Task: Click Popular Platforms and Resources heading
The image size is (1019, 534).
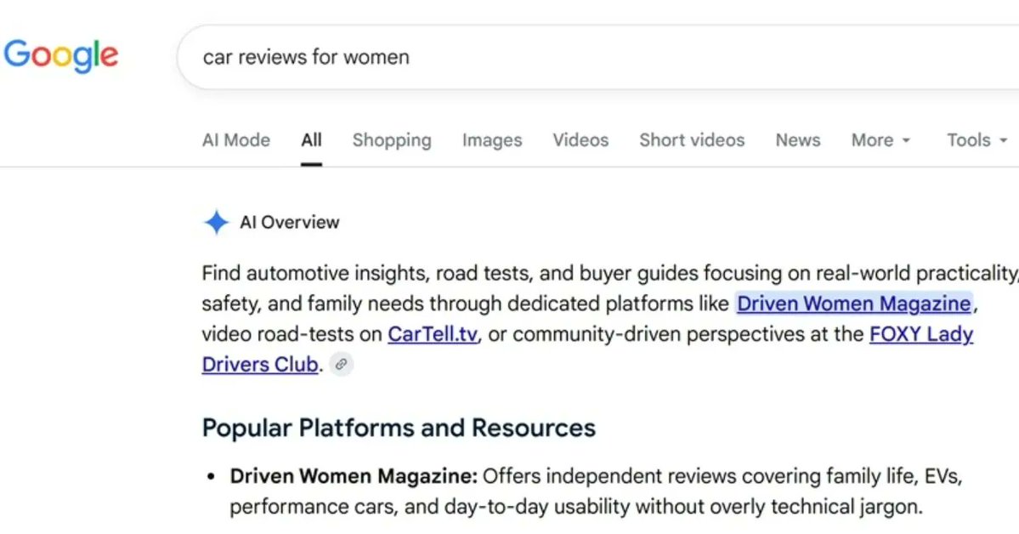Action: coord(399,428)
